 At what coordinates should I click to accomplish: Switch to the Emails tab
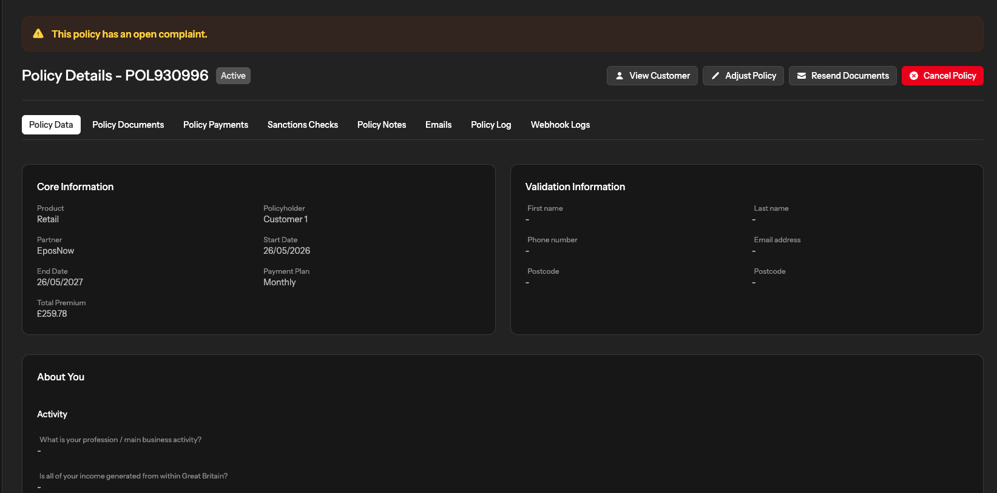[438, 125]
